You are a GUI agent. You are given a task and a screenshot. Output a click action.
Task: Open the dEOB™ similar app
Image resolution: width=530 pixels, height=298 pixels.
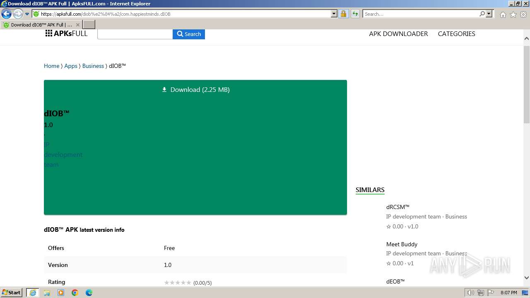395,281
